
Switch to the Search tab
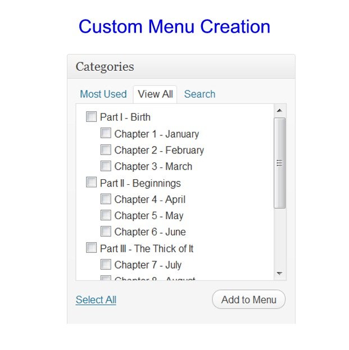[200, 94]
